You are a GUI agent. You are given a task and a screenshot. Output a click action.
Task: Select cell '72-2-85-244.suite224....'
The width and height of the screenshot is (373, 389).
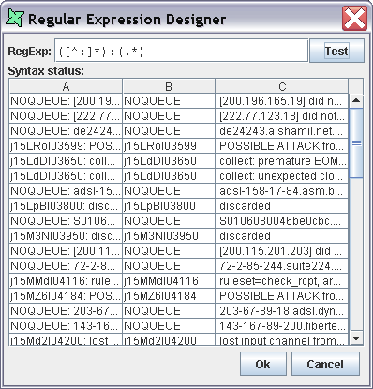point(282,266)
